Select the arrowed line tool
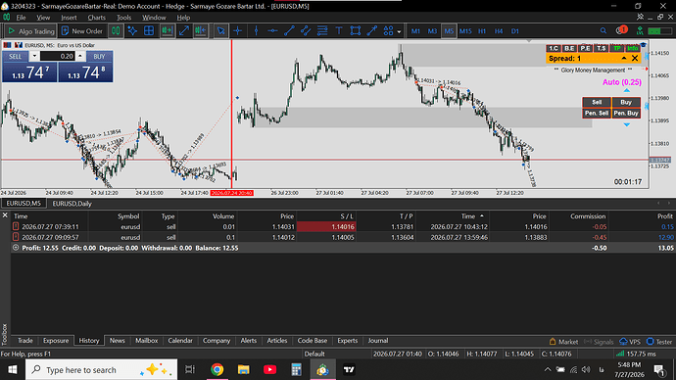676x380 pixels. point(371,31)
